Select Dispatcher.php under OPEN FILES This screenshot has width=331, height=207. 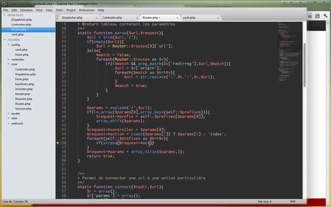click(x=21, y=20)
